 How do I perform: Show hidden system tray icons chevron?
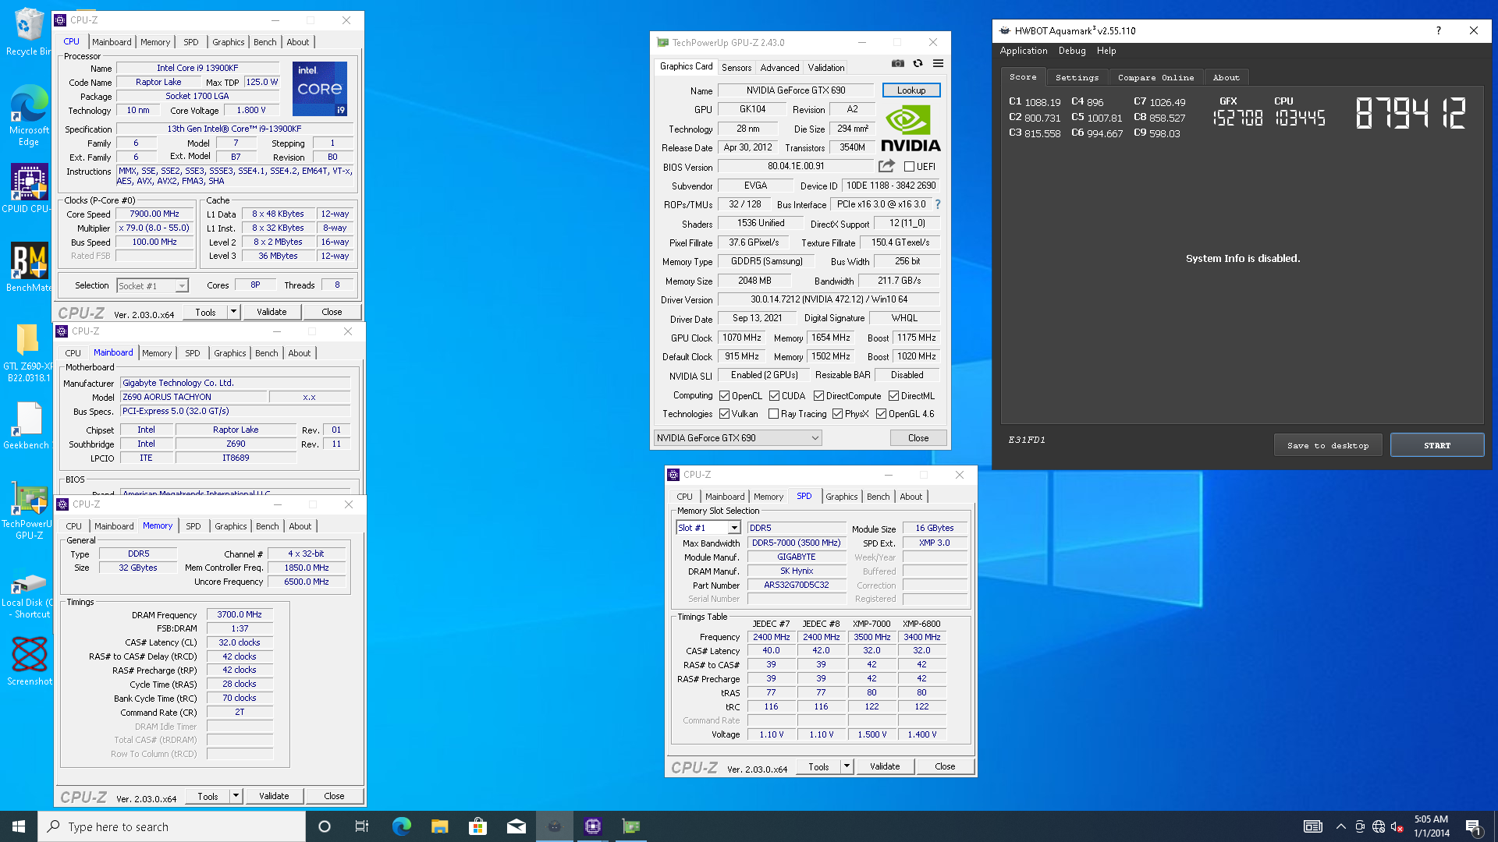[x=1340, y=826]
